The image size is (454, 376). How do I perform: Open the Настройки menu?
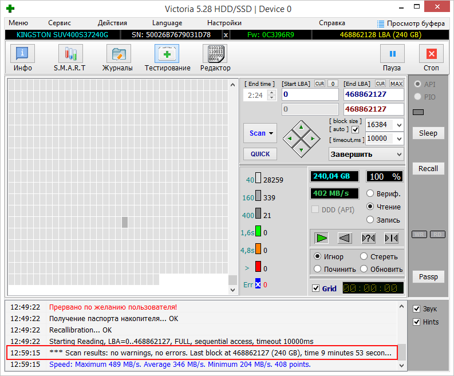pos(224,23)
